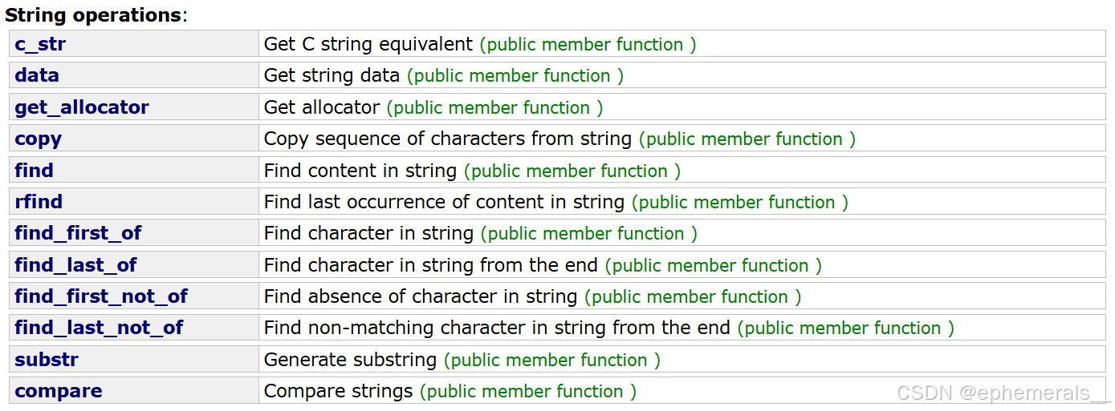The image size is (1115, 411).
Task: Click the 'Get C string equivalent' description
Action: [368, 44]
